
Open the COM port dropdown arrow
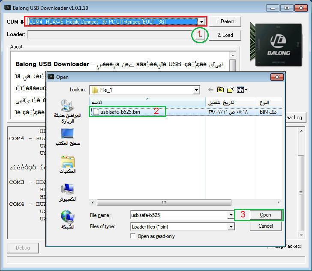point(201,21)
